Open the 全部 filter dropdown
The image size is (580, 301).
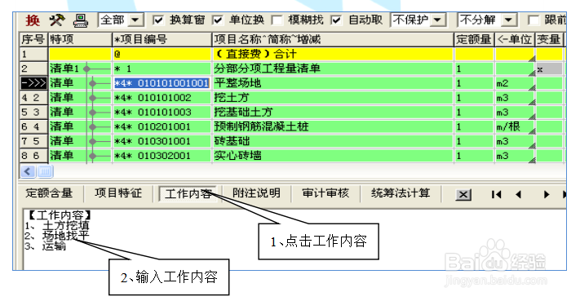(x=135, y=20)
